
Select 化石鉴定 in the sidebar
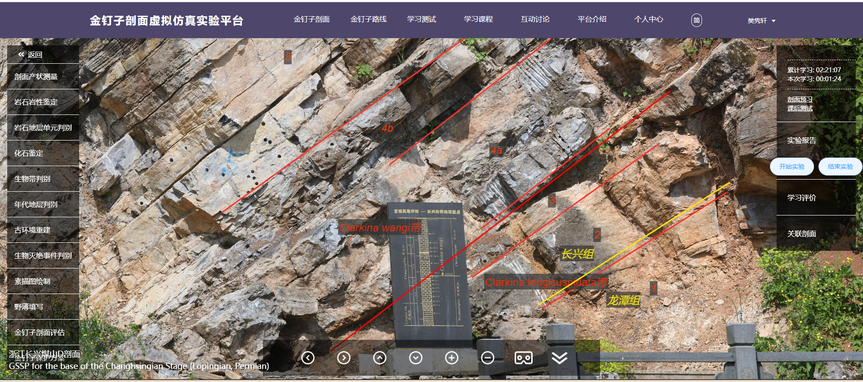tap(29, 153)
